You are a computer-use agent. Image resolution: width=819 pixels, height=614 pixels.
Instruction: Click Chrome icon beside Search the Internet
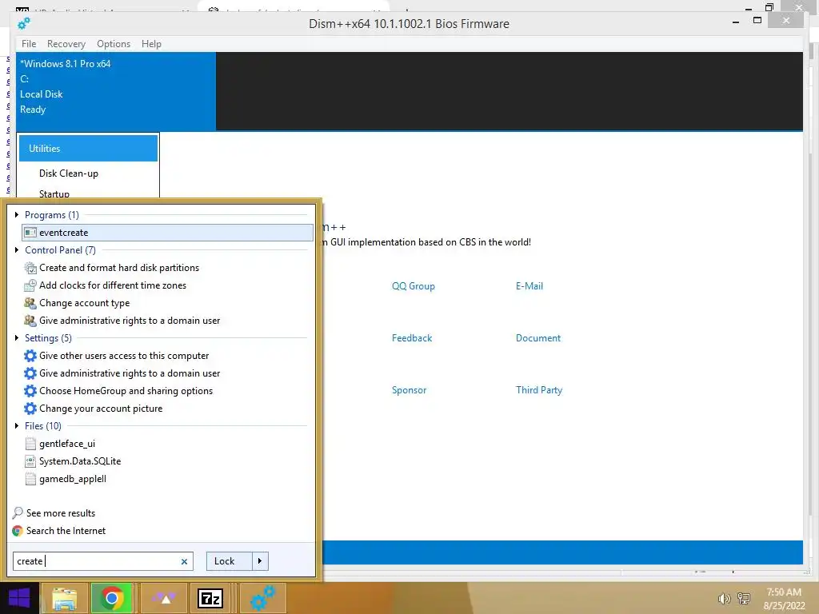point(18,531)
